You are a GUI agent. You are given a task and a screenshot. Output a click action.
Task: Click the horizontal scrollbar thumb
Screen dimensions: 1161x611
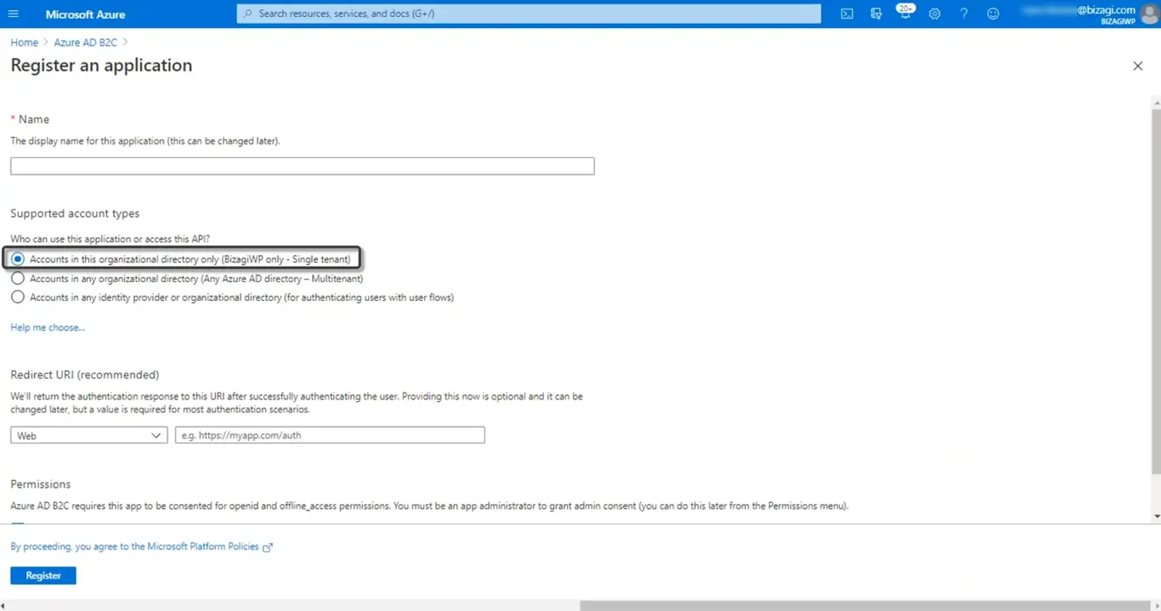coord(864,606)
